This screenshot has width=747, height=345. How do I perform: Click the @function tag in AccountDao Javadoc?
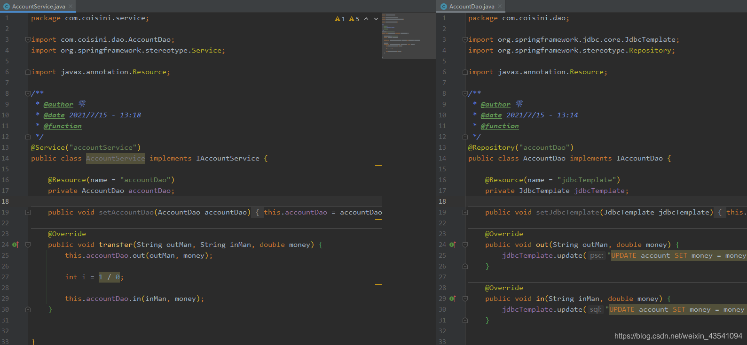[500, 126]
